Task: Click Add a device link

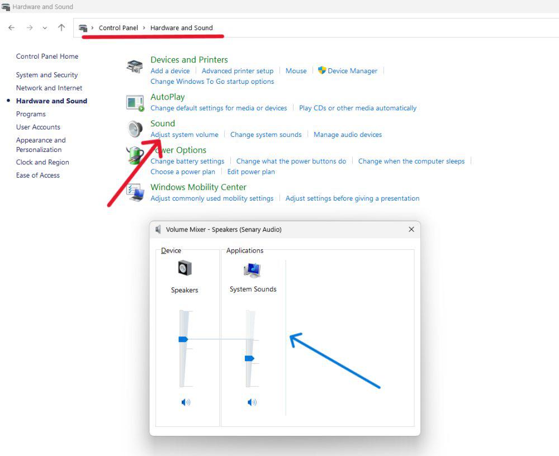Action: point(170,71)
